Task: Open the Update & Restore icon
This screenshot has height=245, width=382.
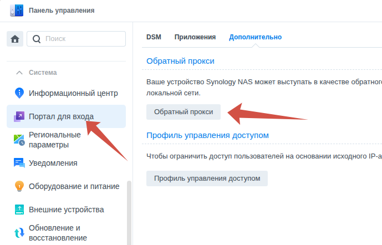Action: click(19, 233)
